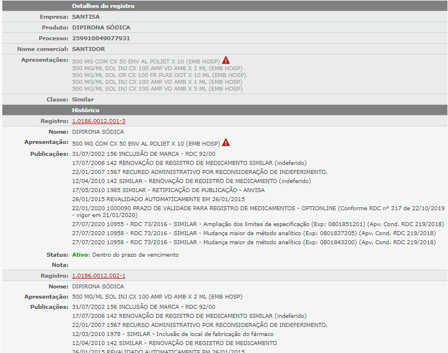Click Apresentação 500 MG/ML SOL INJ under registro 002-1
The image size is (448, 353).
pyautogui.click(x=157, y=297)
